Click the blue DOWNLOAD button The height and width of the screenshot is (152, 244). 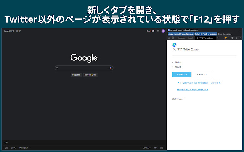(181, 74)
